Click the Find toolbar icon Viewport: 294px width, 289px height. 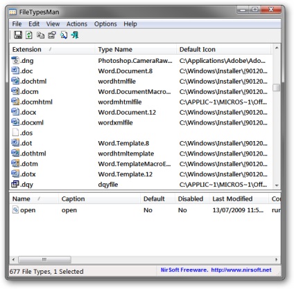[x=64, y=35]
